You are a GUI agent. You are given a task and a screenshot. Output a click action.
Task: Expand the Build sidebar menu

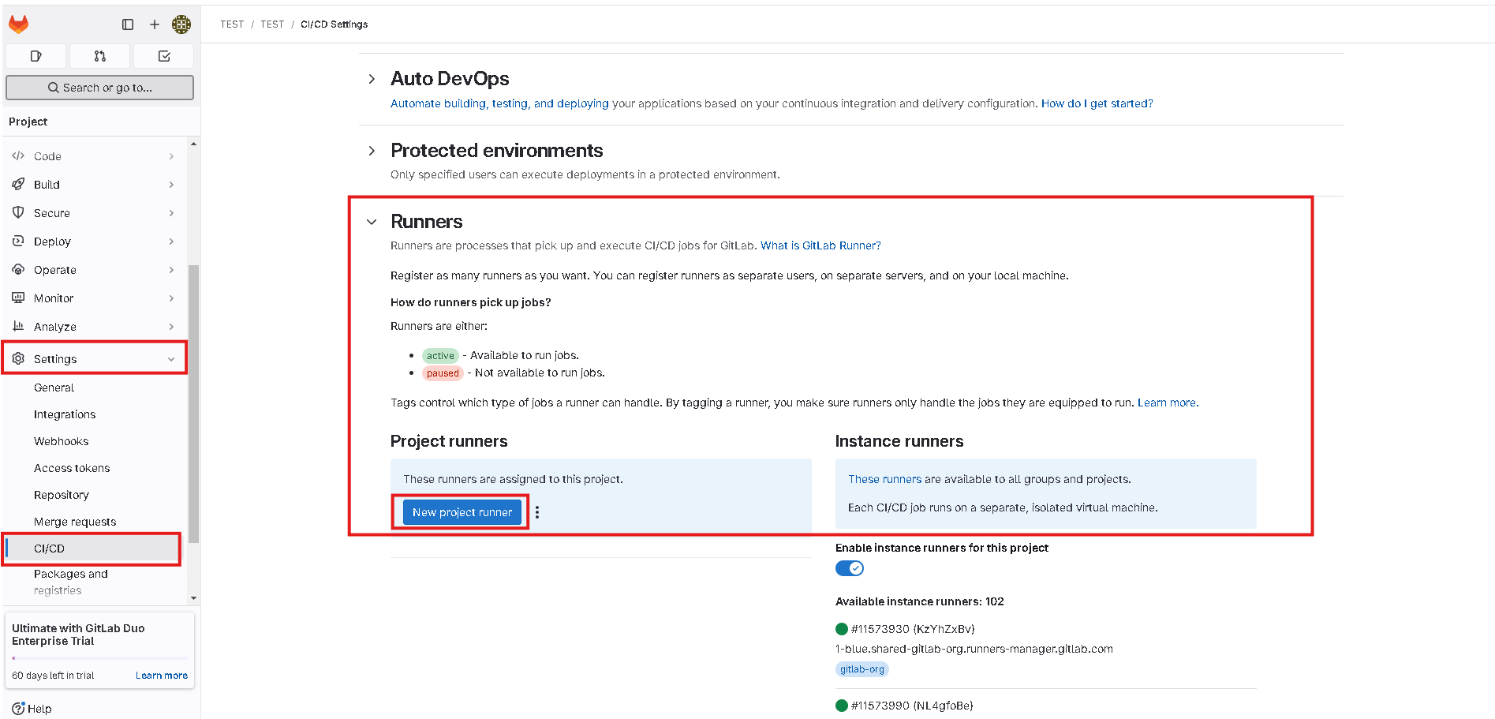point(94,185)
